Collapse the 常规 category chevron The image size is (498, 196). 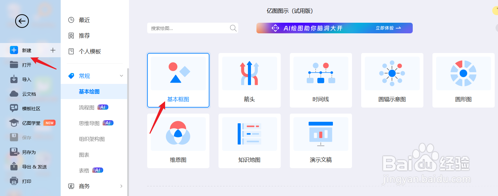tap(121, 76)
